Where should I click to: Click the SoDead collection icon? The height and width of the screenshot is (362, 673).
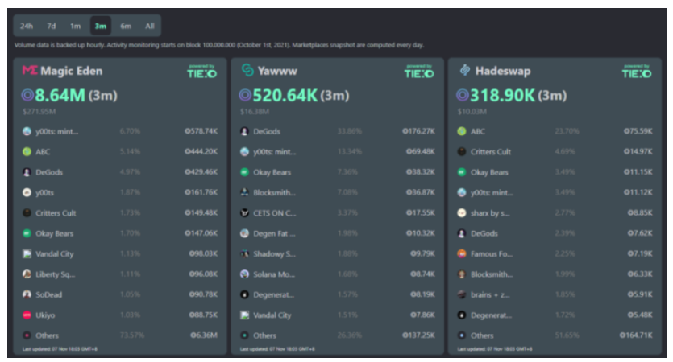pyautogui.click(x=27, y=294)
